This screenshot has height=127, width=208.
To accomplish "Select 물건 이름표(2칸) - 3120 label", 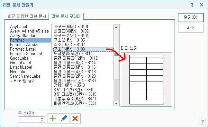I will pos(83,76).
